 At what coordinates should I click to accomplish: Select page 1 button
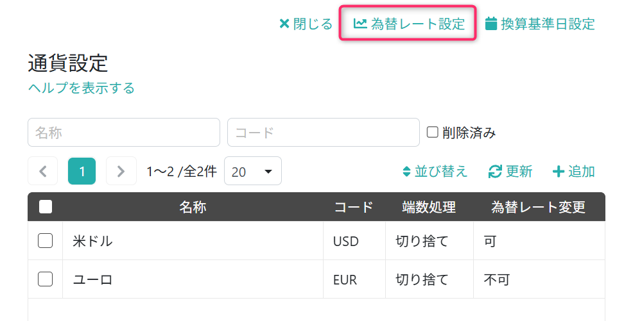point(82,171)
